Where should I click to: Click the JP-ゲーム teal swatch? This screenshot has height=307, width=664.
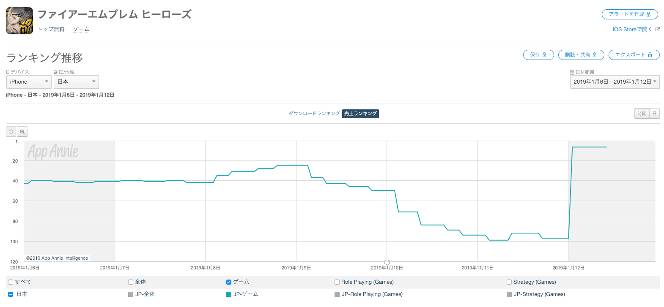(229, 294)
